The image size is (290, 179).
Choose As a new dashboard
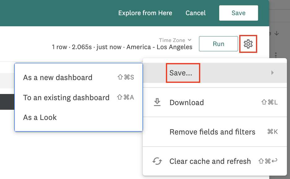click(x=58, y=77)
